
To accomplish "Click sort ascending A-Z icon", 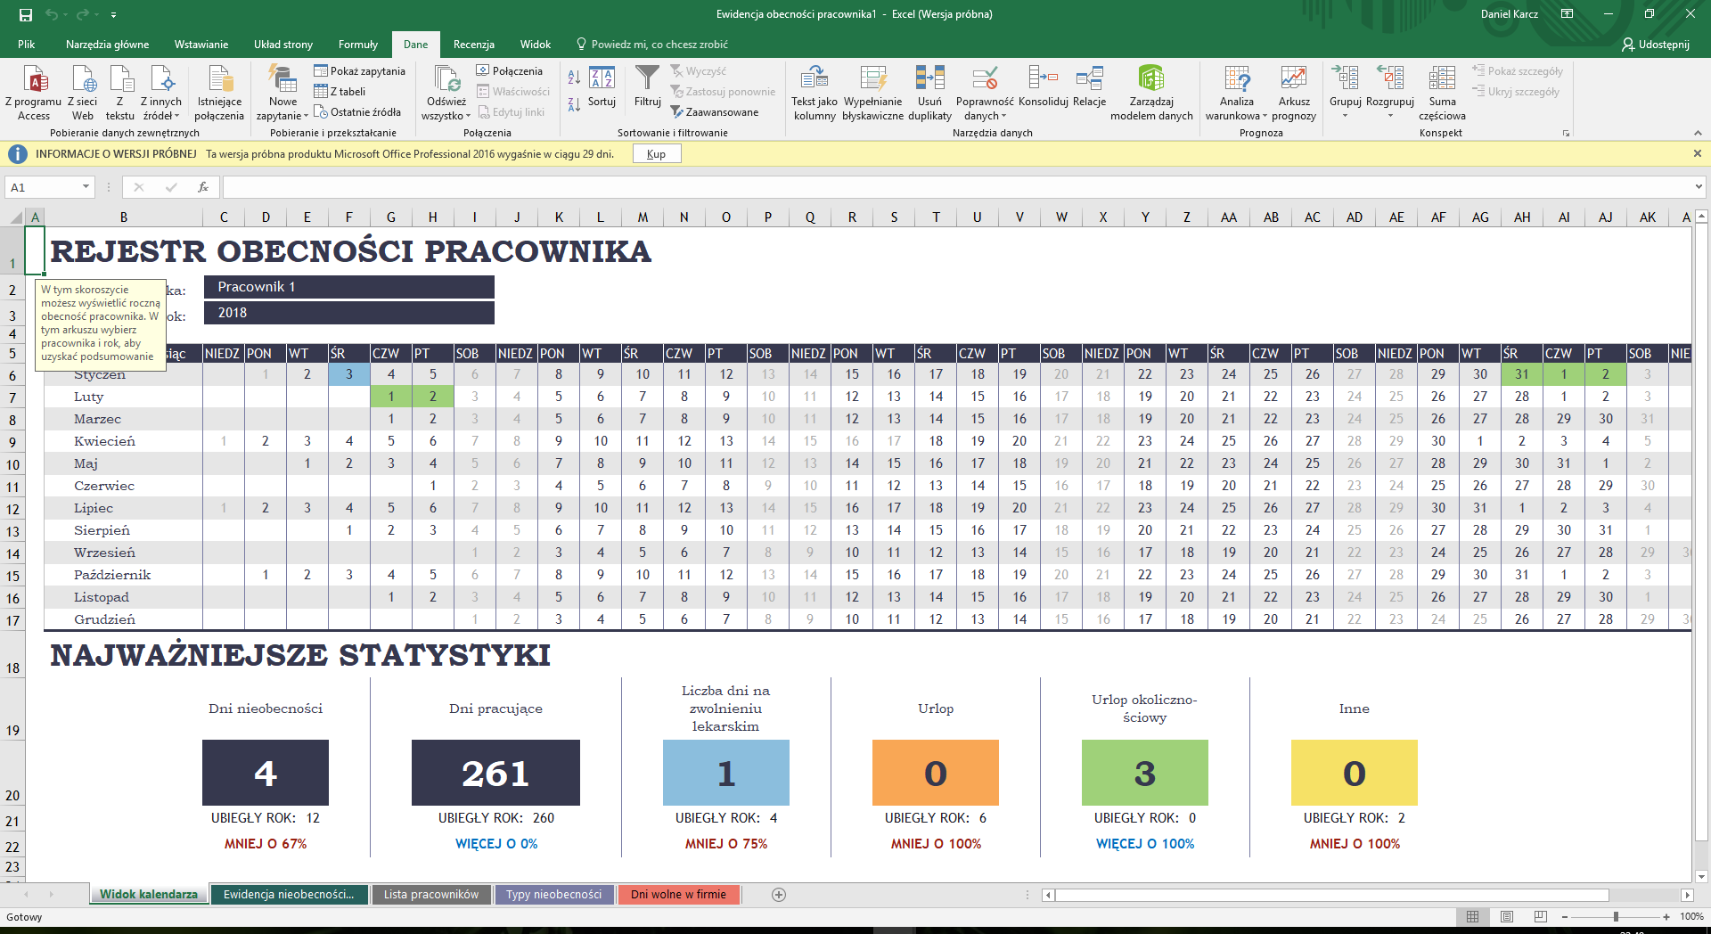I will click(574, 78).
